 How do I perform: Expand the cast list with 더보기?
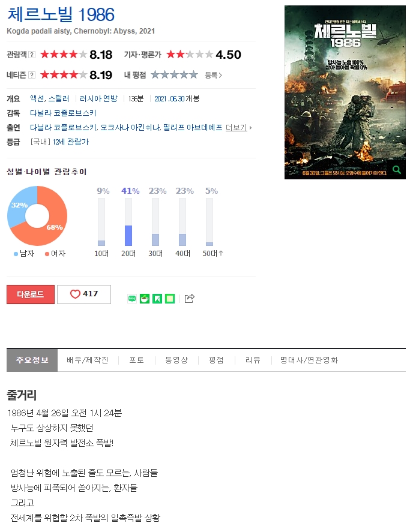pos(238,128)
